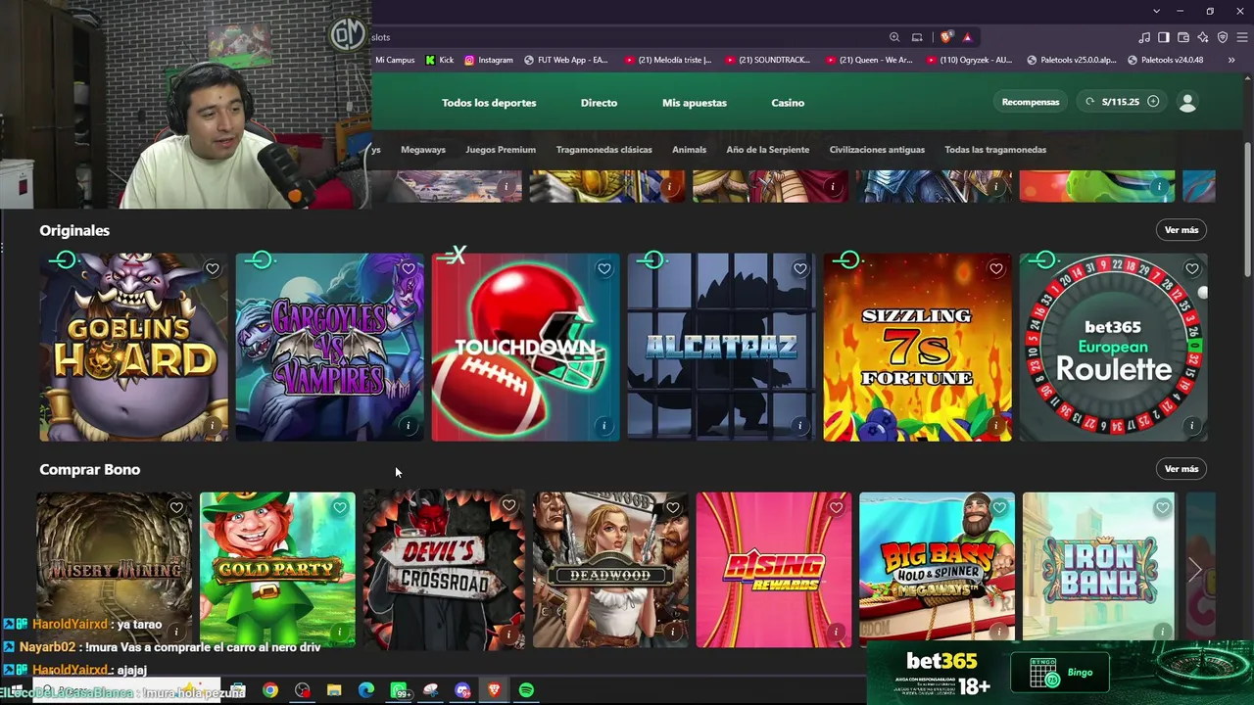Open browser main menu
Viewport: 1254px width, 705px height.
(x=1242, y=37)
